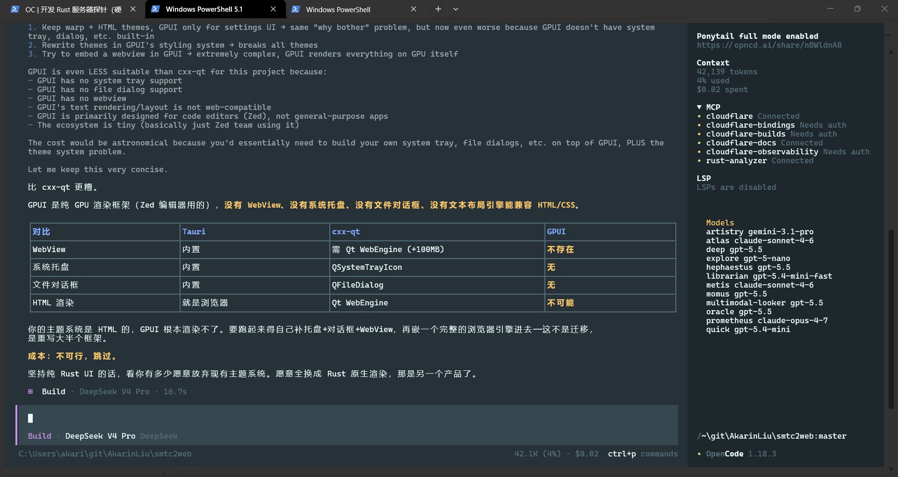Select quick gpt-5.4-mini model

pyautogui.click(x=748, y=330)
